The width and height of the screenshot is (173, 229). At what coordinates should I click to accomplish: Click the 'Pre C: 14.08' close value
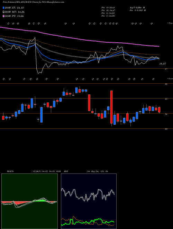pos(108,16)
